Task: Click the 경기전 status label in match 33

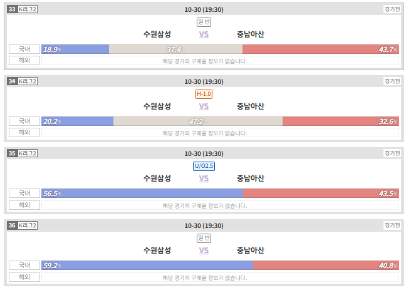Action: coord(392,9)
